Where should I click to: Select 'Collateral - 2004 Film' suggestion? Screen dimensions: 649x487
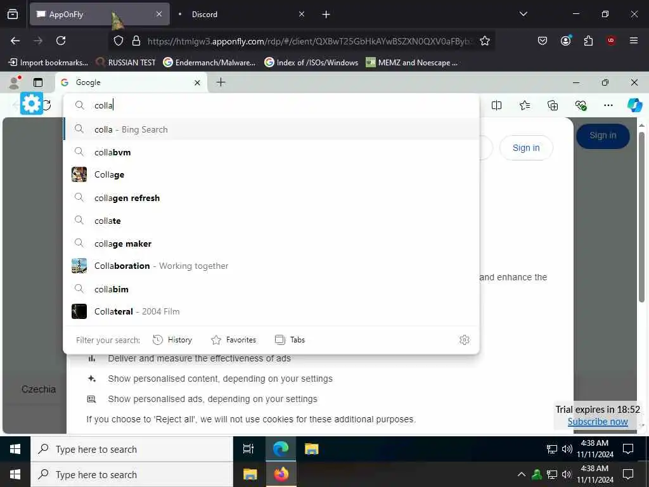pos(271,311)
